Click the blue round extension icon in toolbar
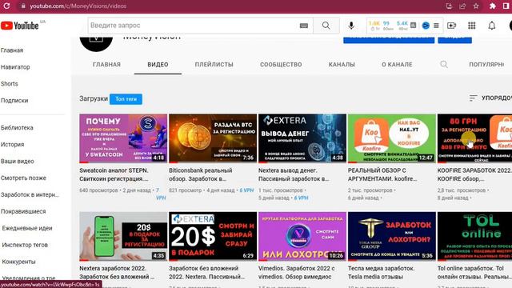This screenshot has width=512, height=288. tap(426, 26)
